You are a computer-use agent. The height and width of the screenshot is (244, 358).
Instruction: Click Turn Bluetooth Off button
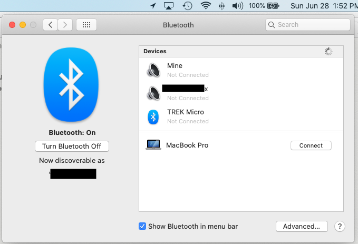[x=72, y=147]
